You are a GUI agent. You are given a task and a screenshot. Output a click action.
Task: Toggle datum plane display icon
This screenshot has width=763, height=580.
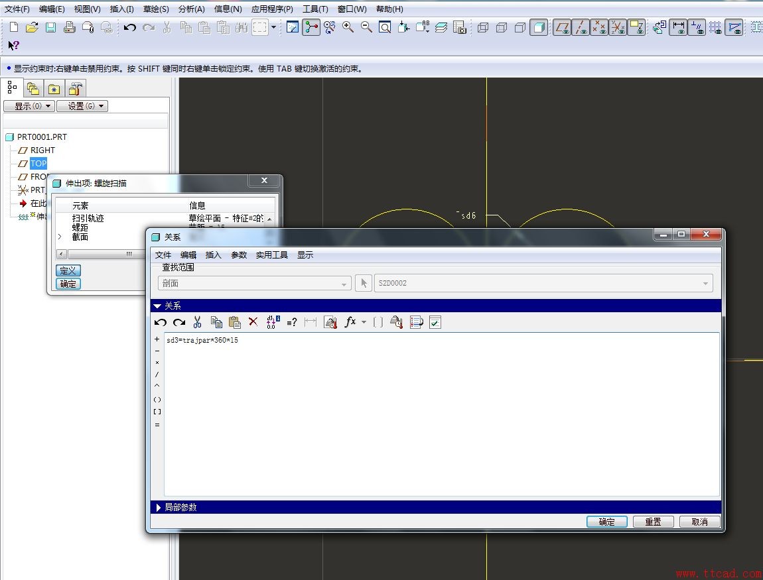pyautogui.click(x=562, y=27)
